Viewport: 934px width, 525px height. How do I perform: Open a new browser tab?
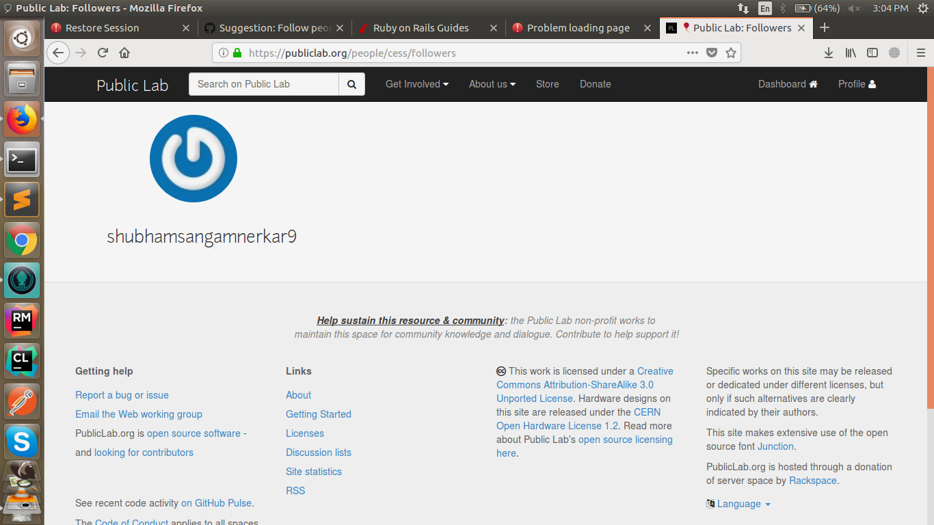click(x=825, y=28)
